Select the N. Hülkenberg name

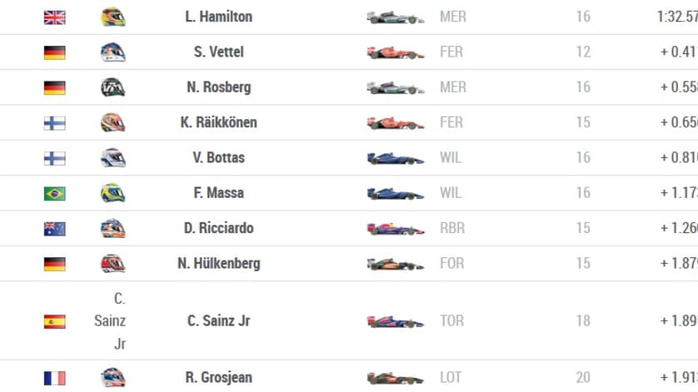pyautogui.click(x=218, y=263)
